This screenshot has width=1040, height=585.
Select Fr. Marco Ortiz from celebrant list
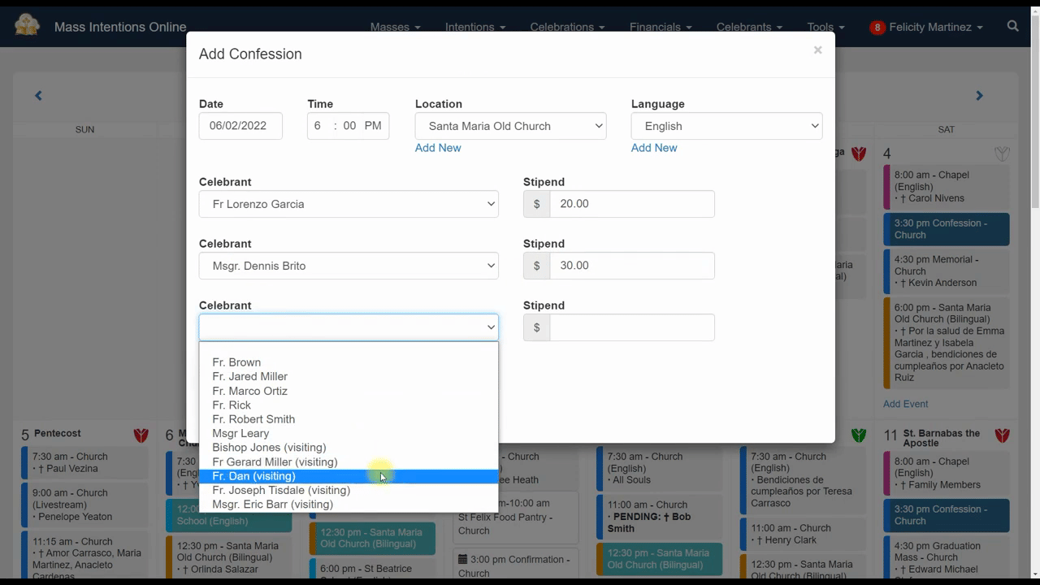[349, 391]
